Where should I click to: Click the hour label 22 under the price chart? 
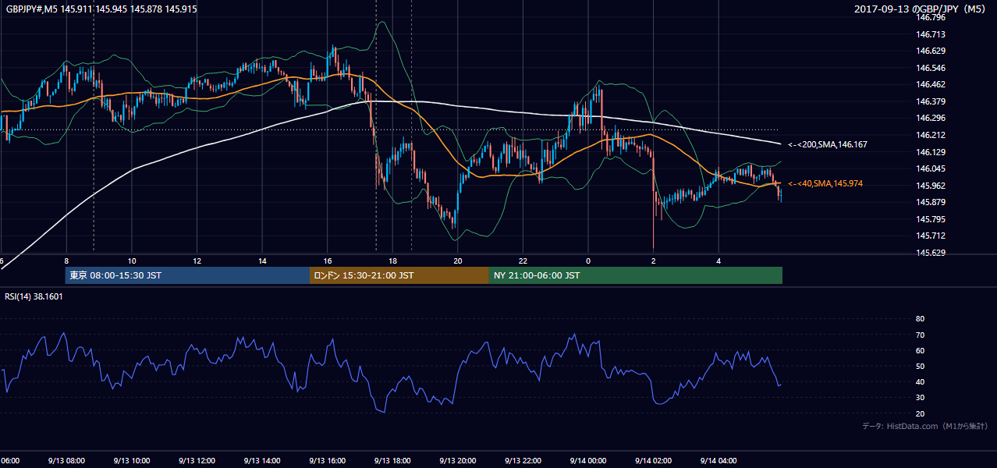click(x=523, y=261)
